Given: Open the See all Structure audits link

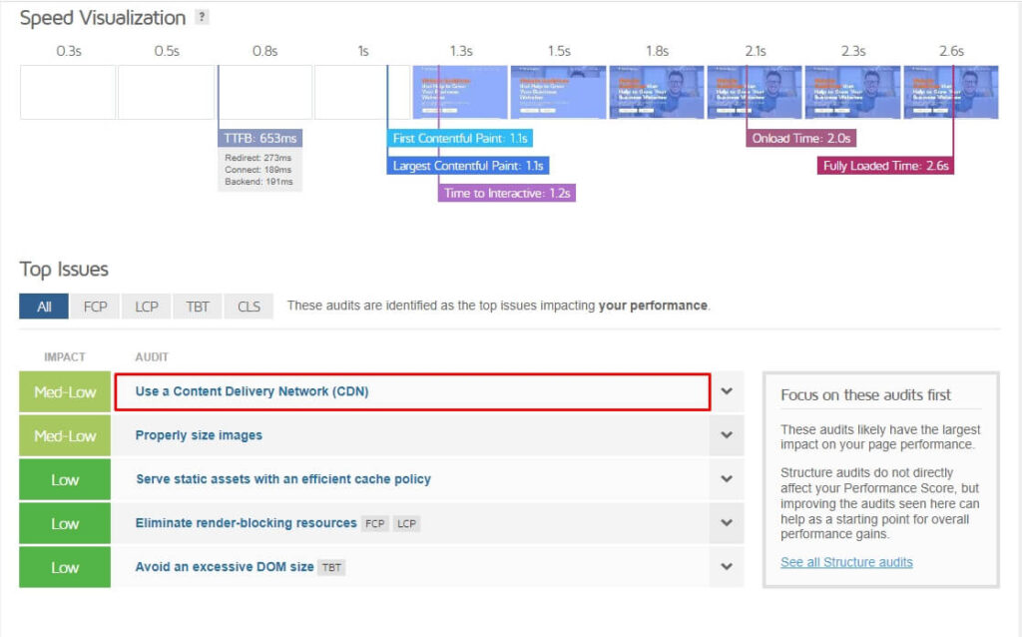Looking at the screenshot, I should tap(846, 562).
